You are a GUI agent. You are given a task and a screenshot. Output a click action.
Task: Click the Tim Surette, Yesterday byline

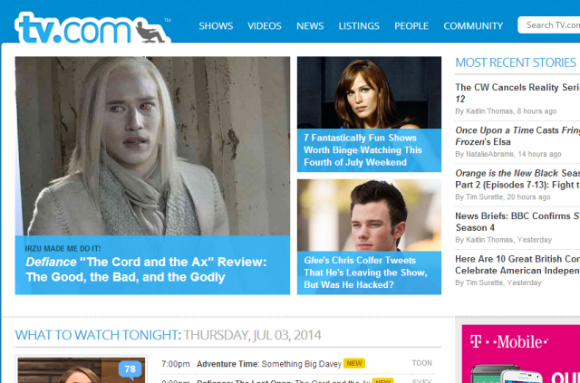click(498, 282)
